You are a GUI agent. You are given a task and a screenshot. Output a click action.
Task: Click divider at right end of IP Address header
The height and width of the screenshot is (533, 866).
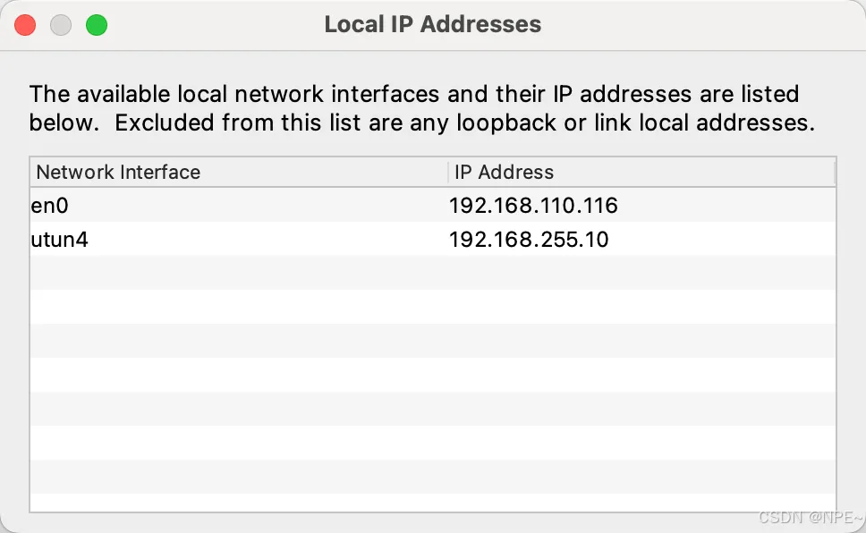(x=835, y=172)
